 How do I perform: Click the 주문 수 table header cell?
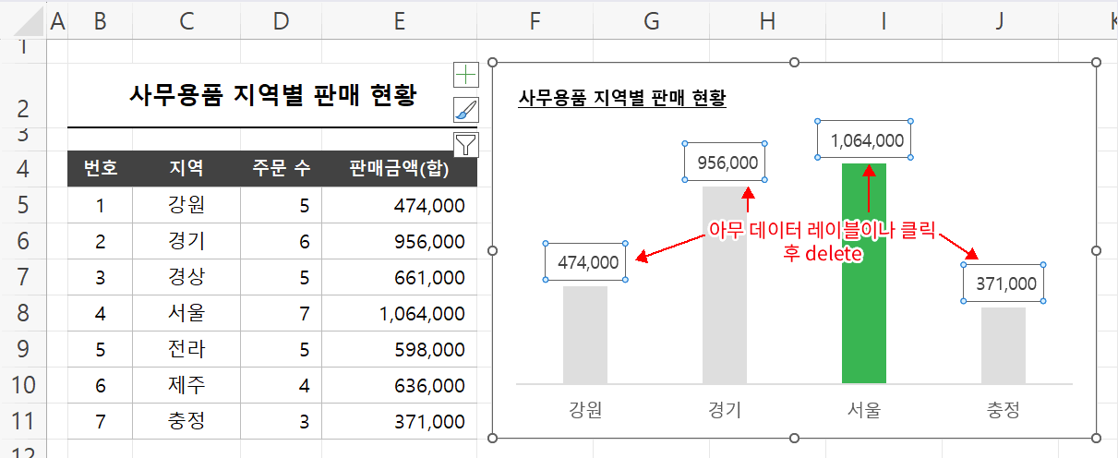coord(282,169)
